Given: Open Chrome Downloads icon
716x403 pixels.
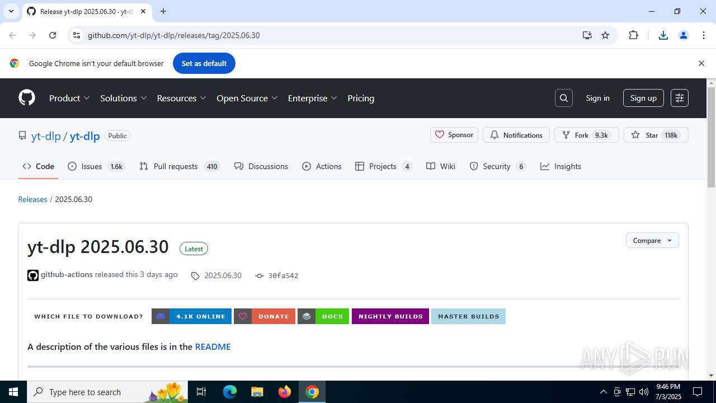Looking at the screenshot, I should coord(663,35).
